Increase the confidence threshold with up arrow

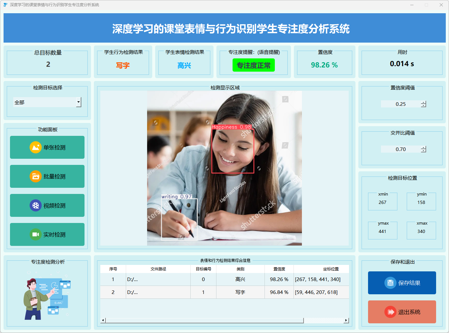(424, 102)
